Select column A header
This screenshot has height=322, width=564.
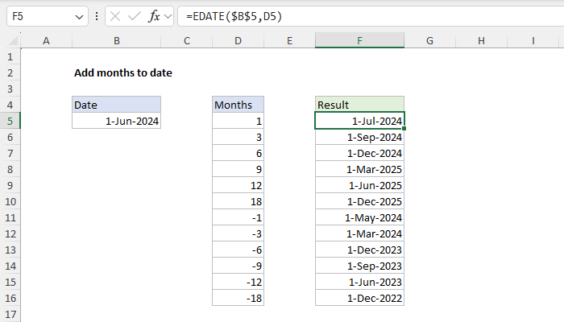tap(46, 40)
